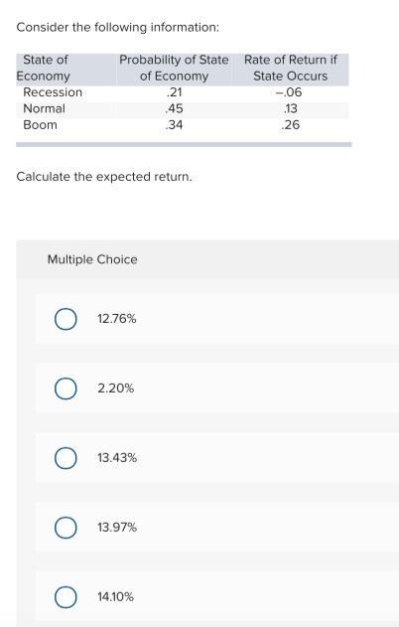Click the Normal row label
Image resolution: width=399 pixels, height=627 pixels.
click(44, 108)
